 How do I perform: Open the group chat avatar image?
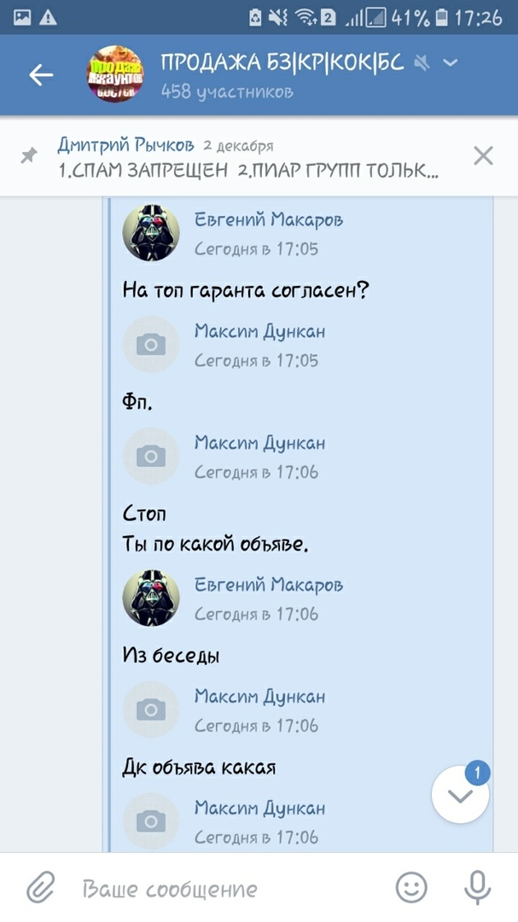(x=114, y=74)
